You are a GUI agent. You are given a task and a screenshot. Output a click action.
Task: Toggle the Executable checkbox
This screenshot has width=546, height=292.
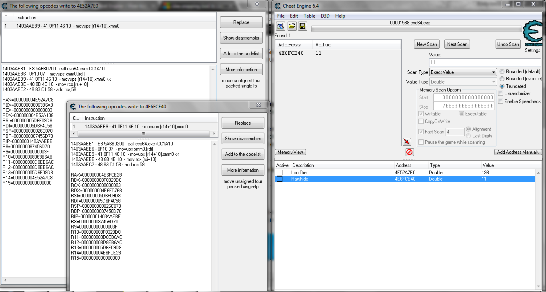(461, 114)
